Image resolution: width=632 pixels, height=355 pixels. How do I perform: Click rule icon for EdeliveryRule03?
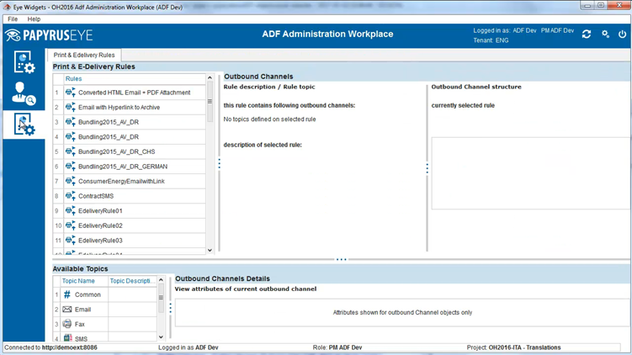pyautogui.click(x=71, y=241)
